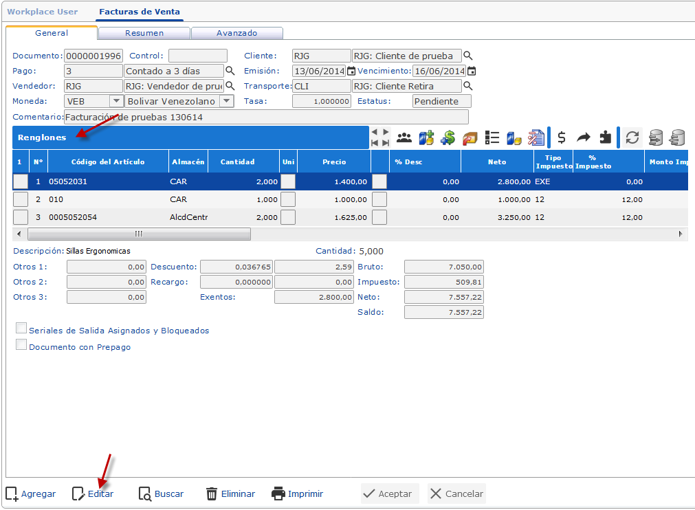Click the dollar sign toolbar icon
695x510 pixels.
[x=560, y=137]
